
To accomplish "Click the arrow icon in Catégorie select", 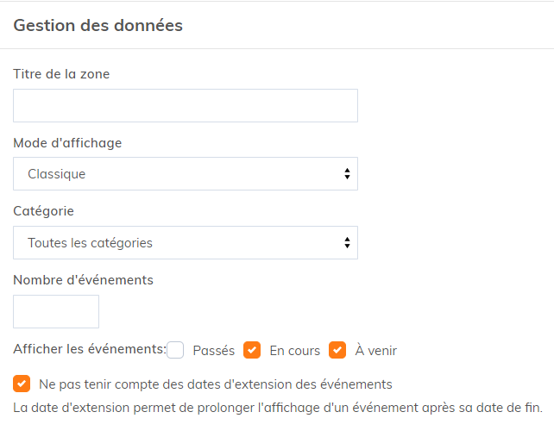I will [347, 243].
